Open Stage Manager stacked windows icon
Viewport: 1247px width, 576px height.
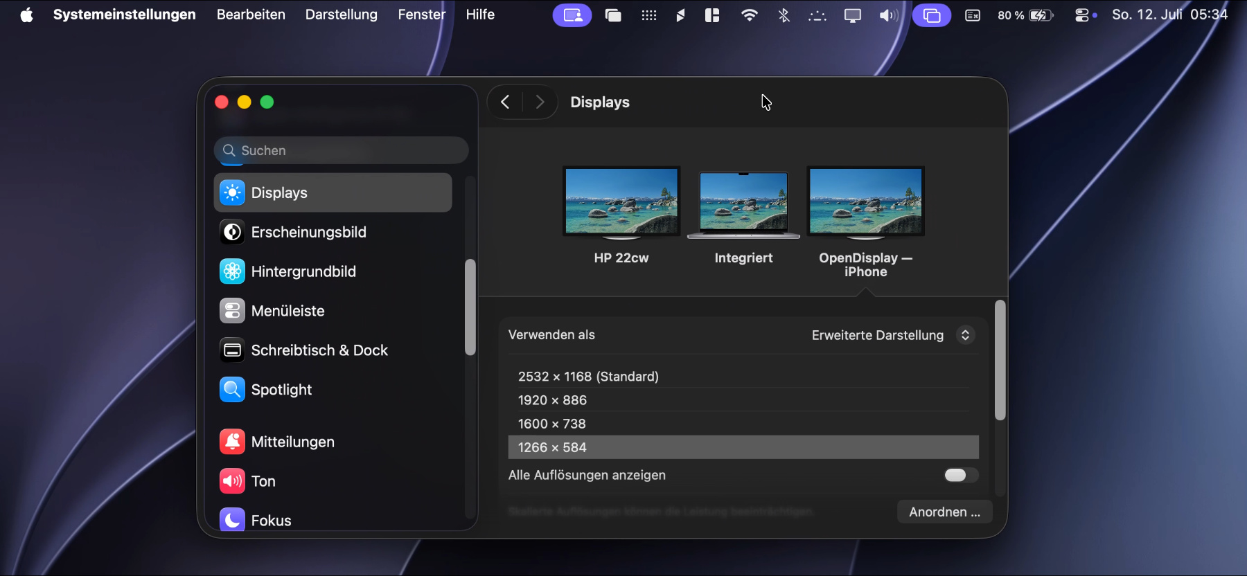613,15
